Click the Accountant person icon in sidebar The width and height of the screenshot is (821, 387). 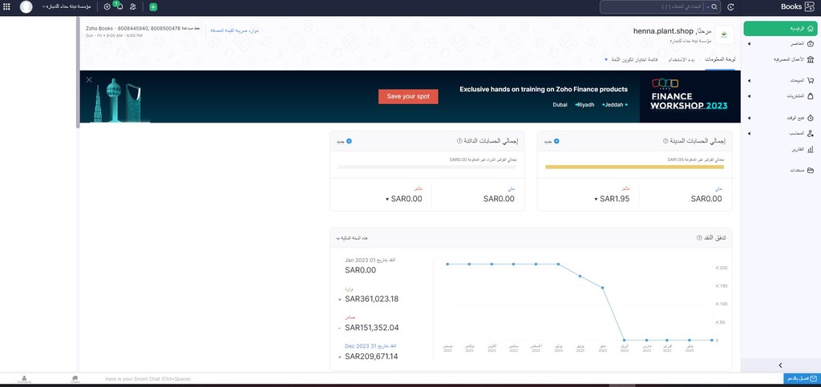pos(811,133)
